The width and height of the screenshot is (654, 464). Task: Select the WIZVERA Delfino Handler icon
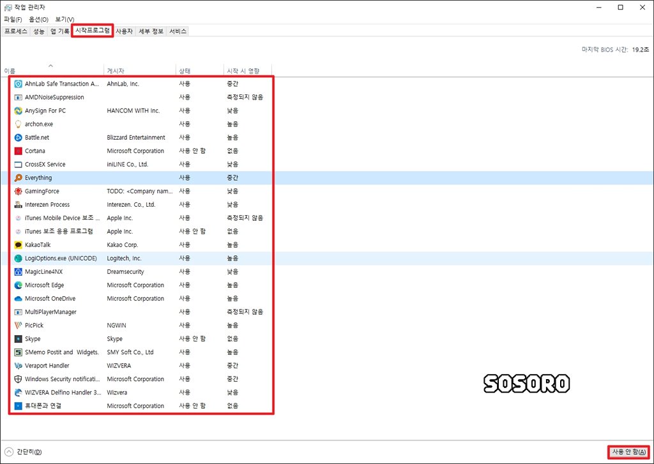(x=18, y=393)
